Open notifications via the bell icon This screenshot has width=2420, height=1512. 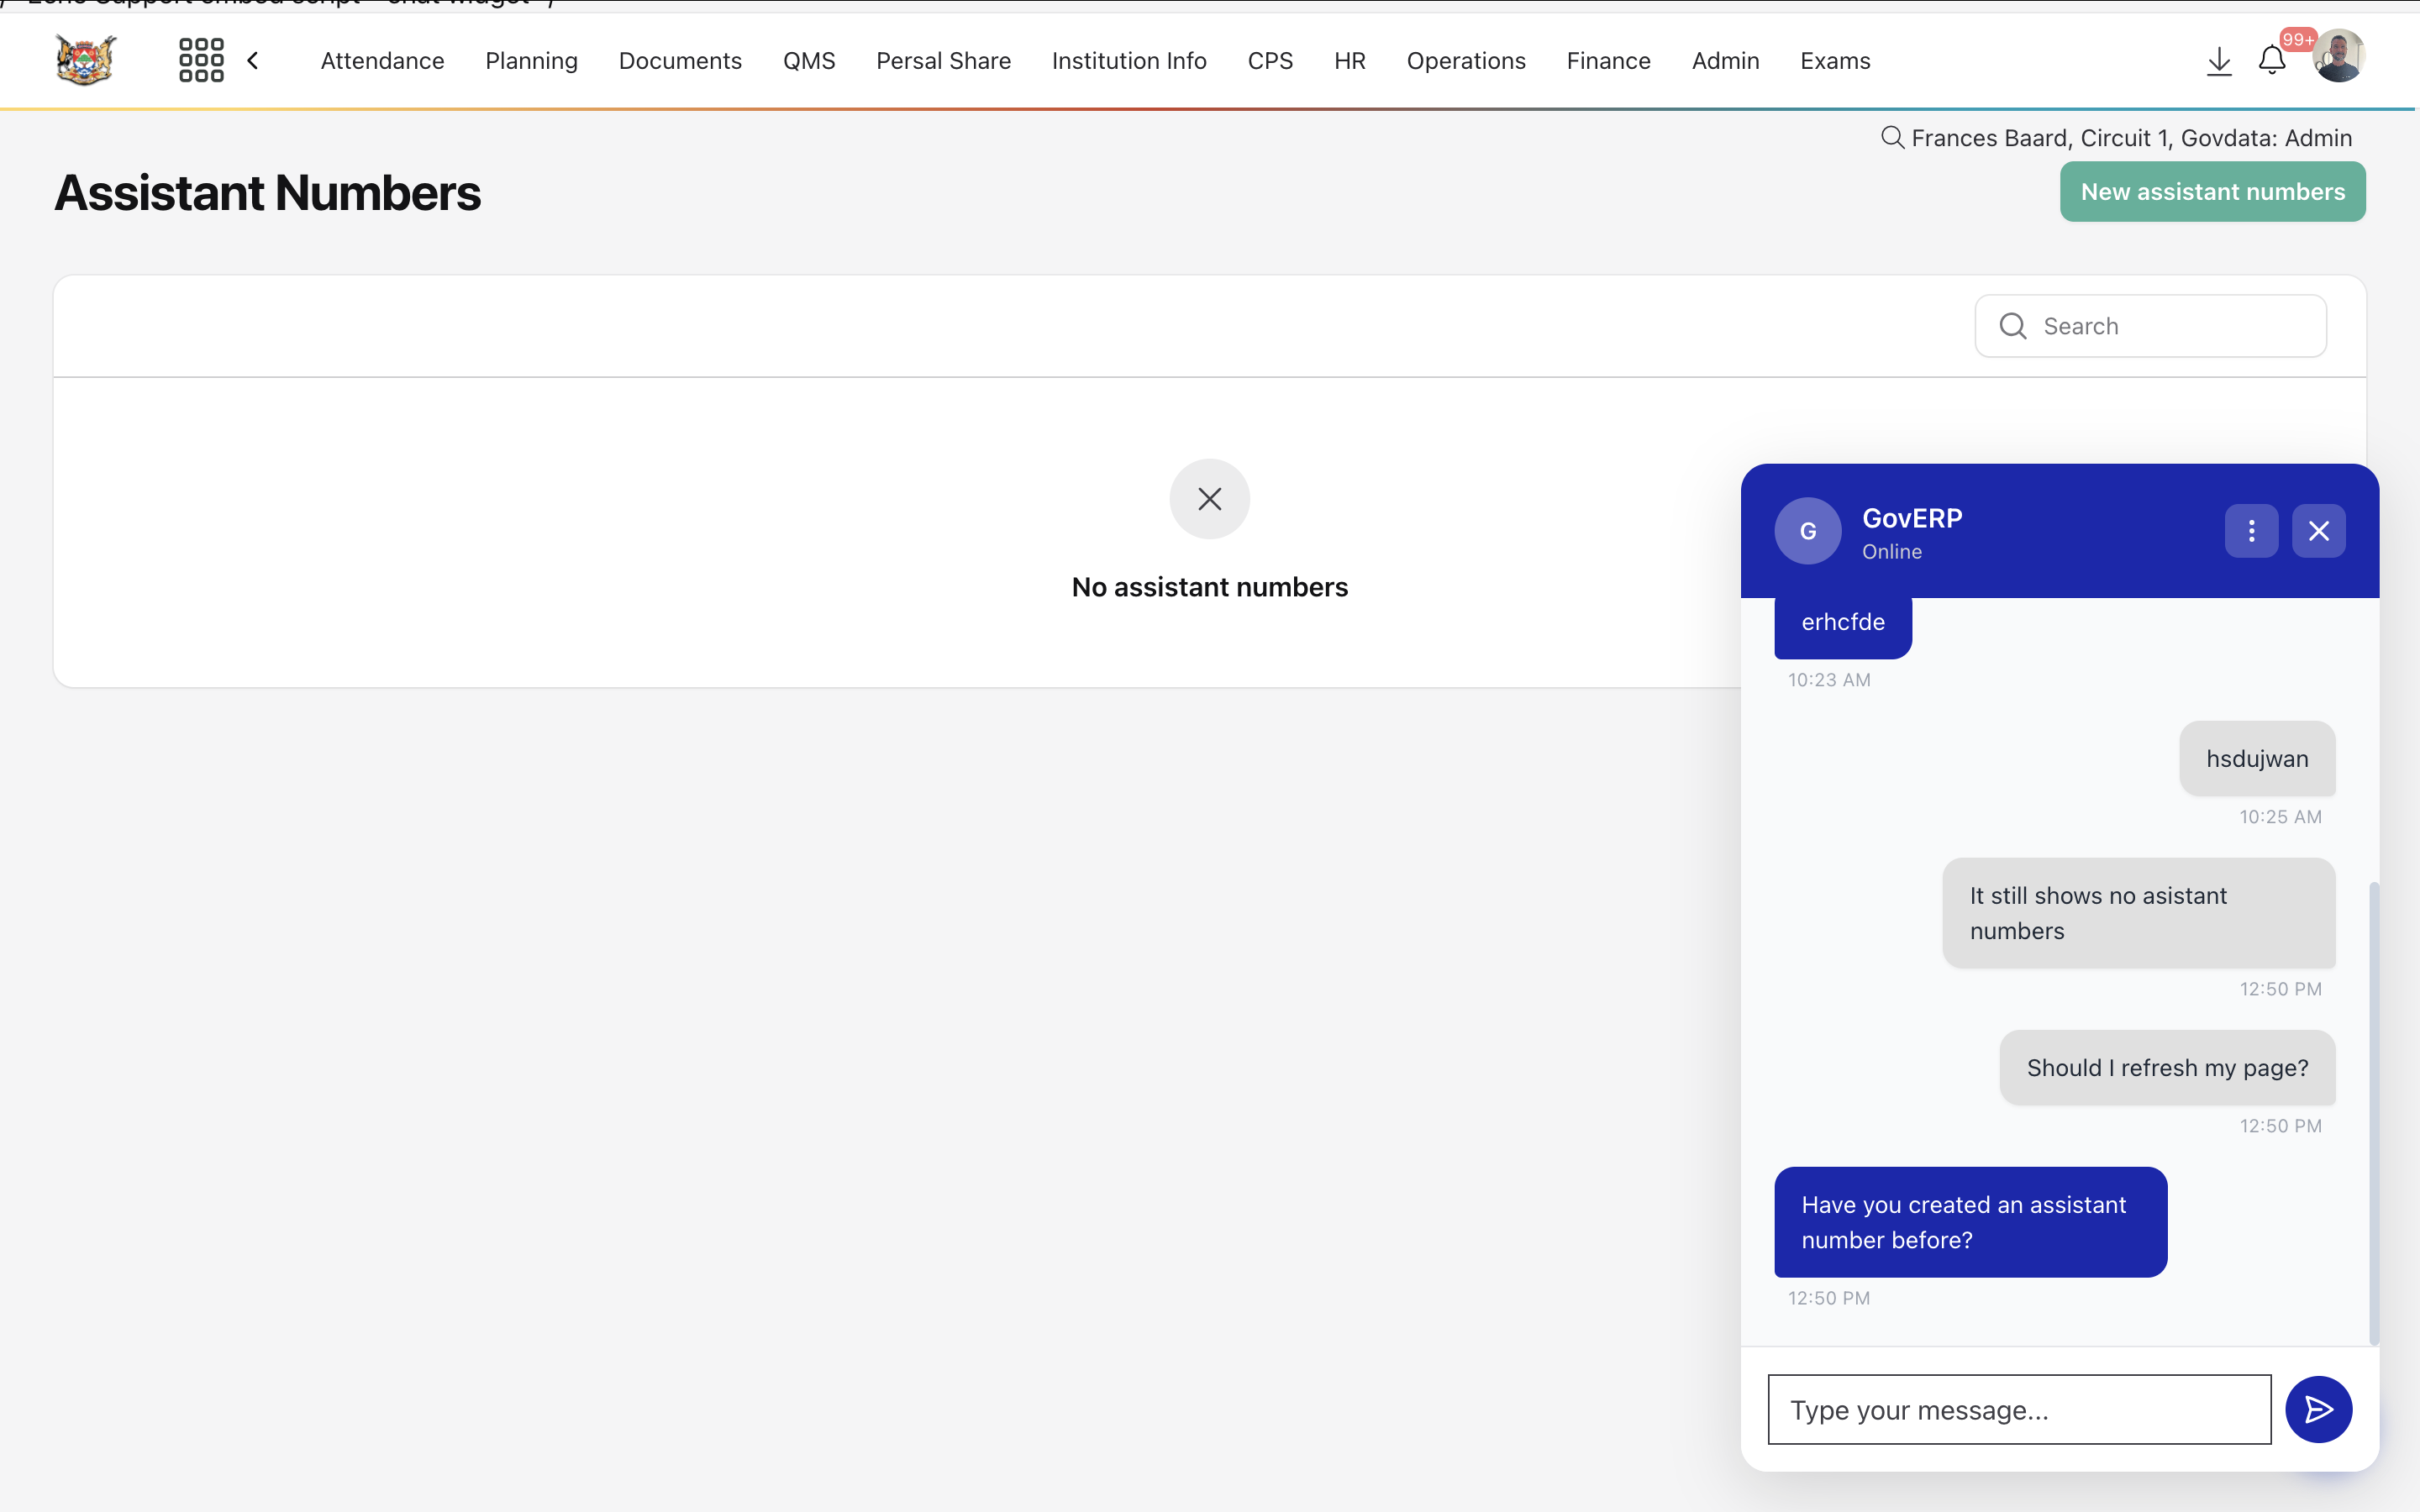point(2272,60)
